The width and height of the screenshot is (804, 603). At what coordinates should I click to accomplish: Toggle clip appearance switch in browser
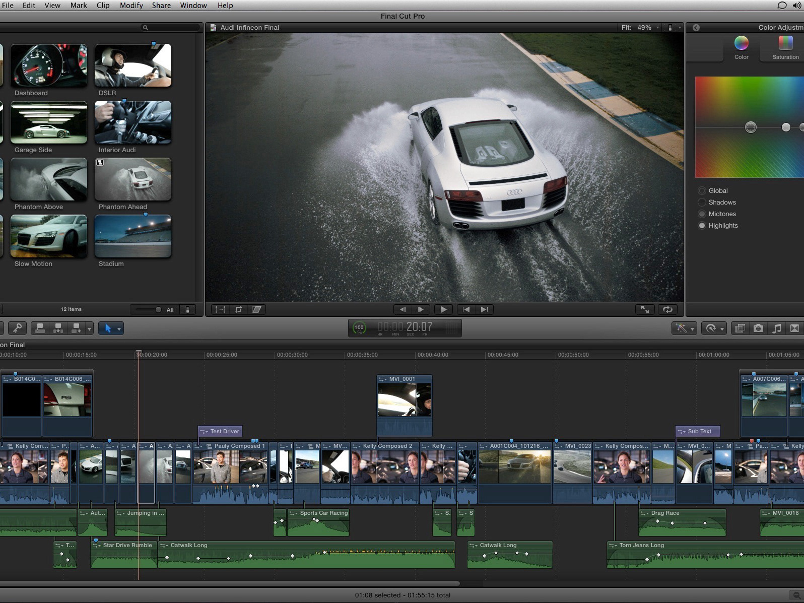(187, 310)
